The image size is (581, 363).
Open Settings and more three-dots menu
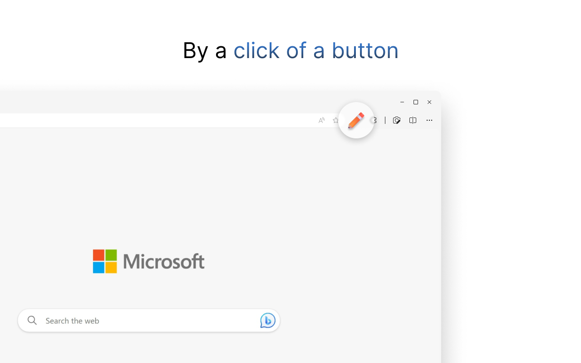click(429, 120)
